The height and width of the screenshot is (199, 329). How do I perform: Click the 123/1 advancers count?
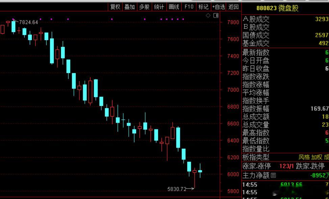coord(286,166)
